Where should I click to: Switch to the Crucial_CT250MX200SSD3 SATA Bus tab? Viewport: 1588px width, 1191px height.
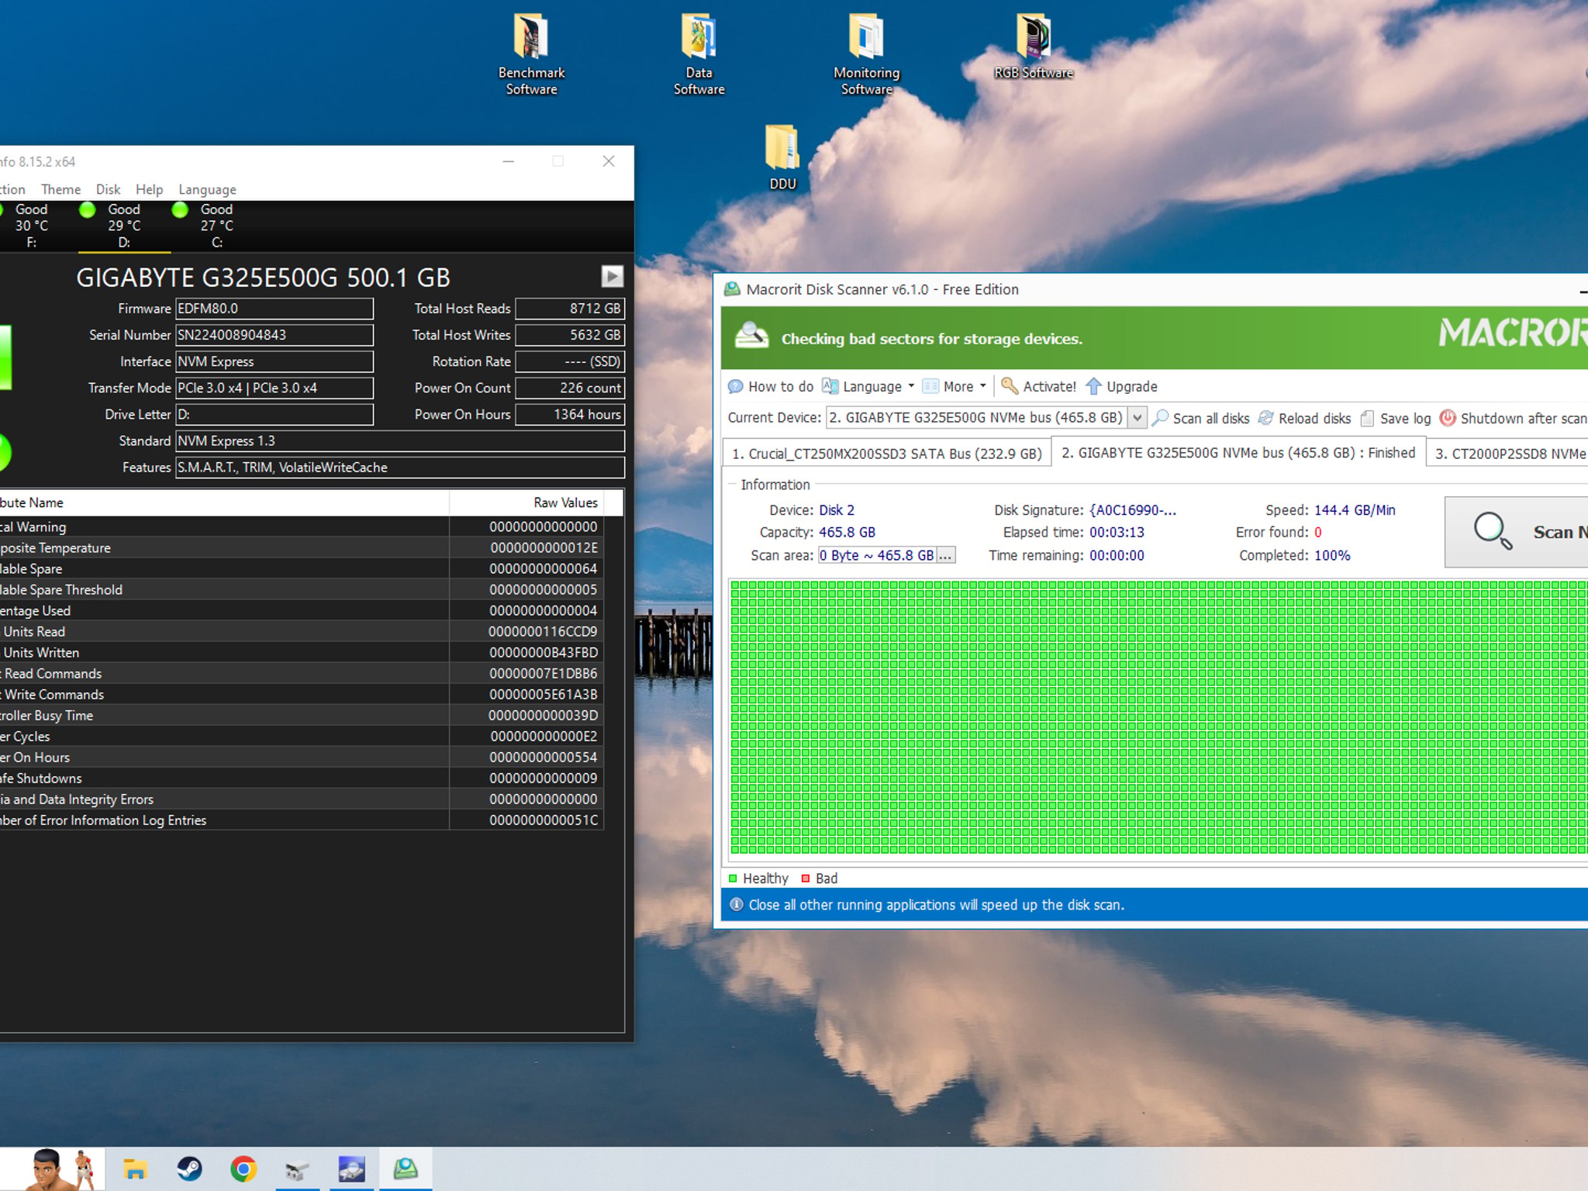(887, 454)
